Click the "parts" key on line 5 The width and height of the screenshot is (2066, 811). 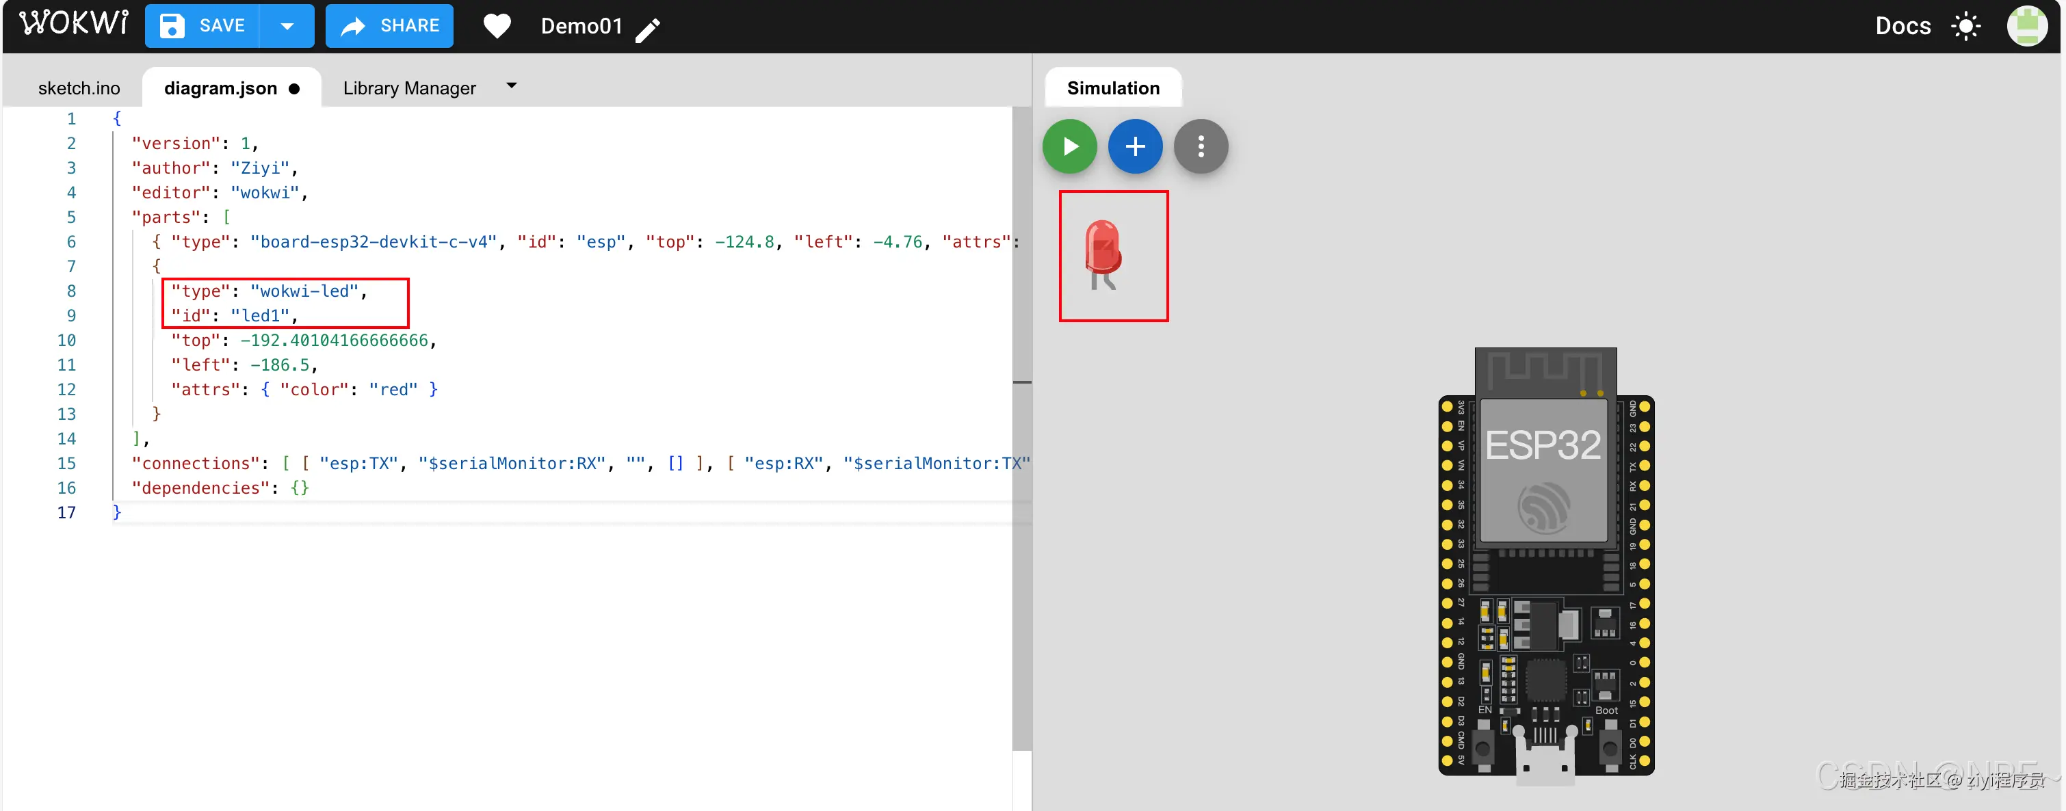point(166,217)
